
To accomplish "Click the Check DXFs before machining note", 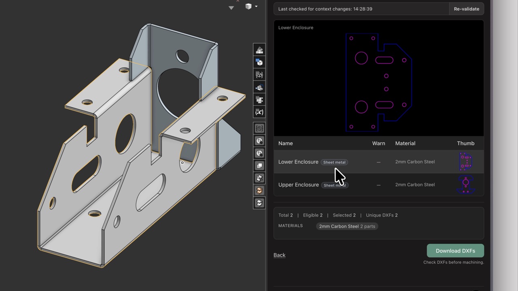I will click(454, 262).
